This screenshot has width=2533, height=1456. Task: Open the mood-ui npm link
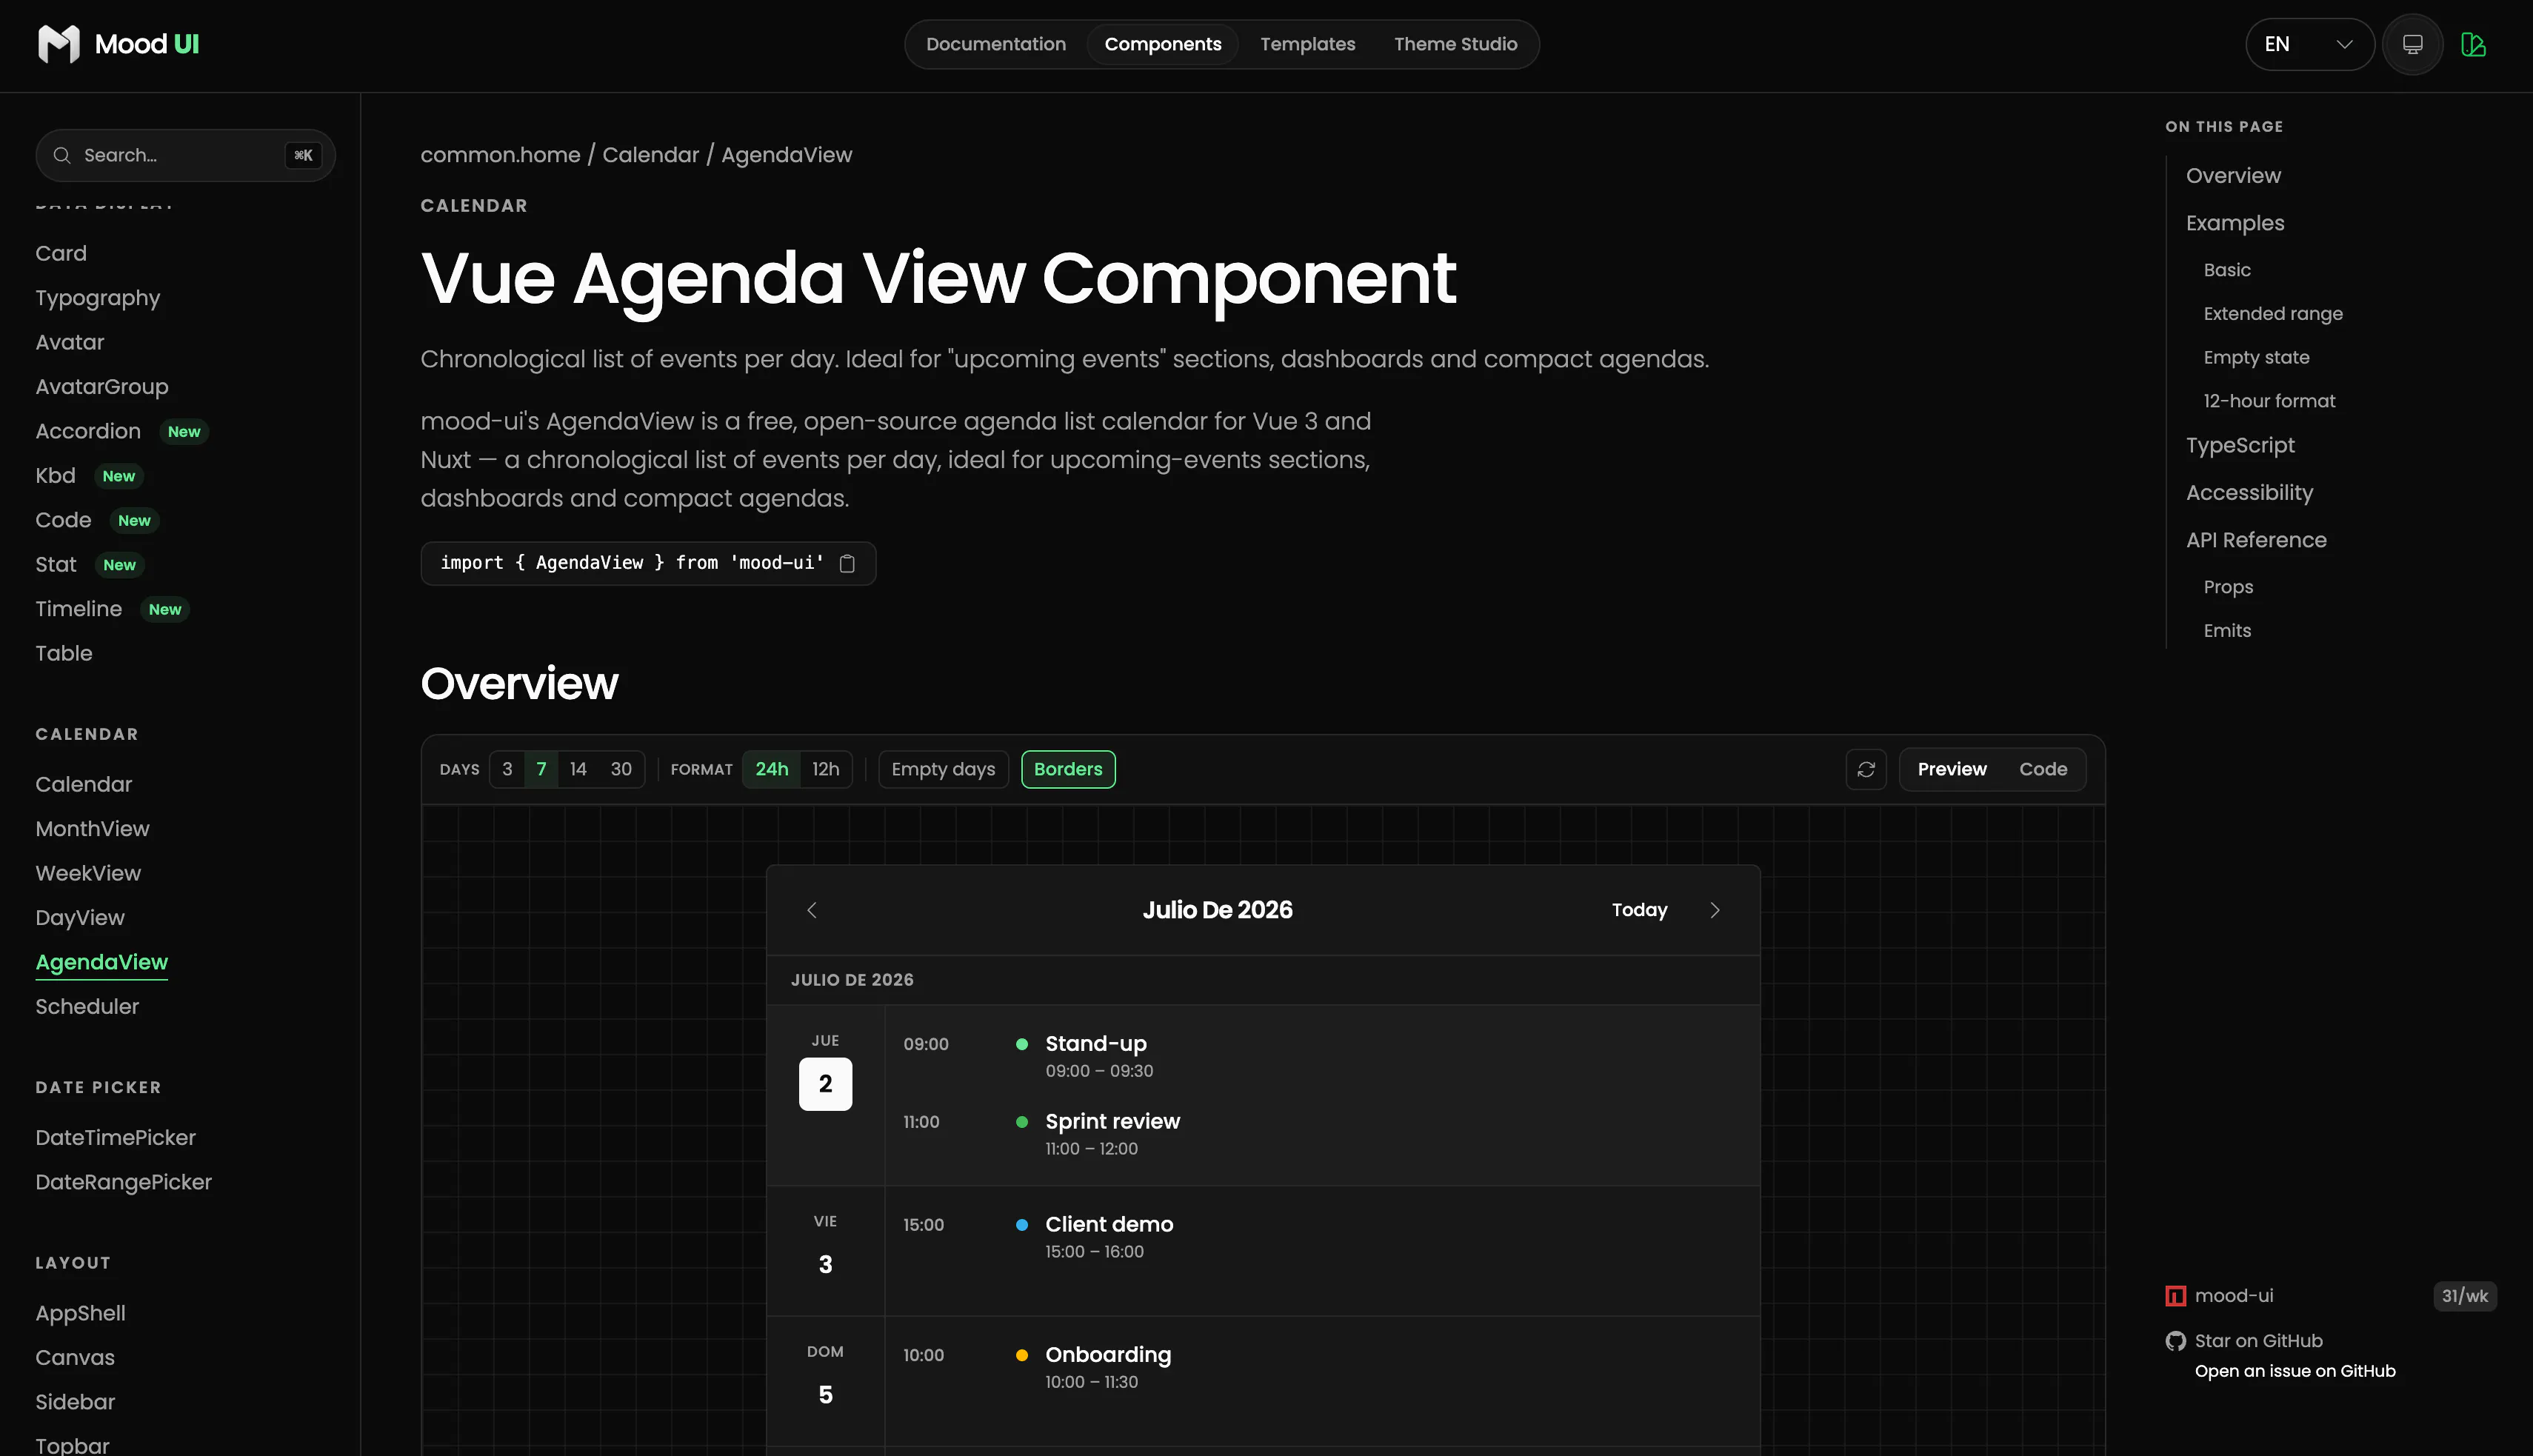click(2234, 1296)
